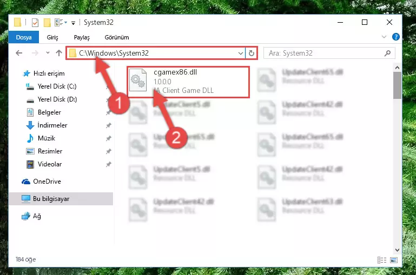Click the New folder icon in quick access toolbar
The height and width of the screenshot is (275, 416).
click(x=47, y=23)
